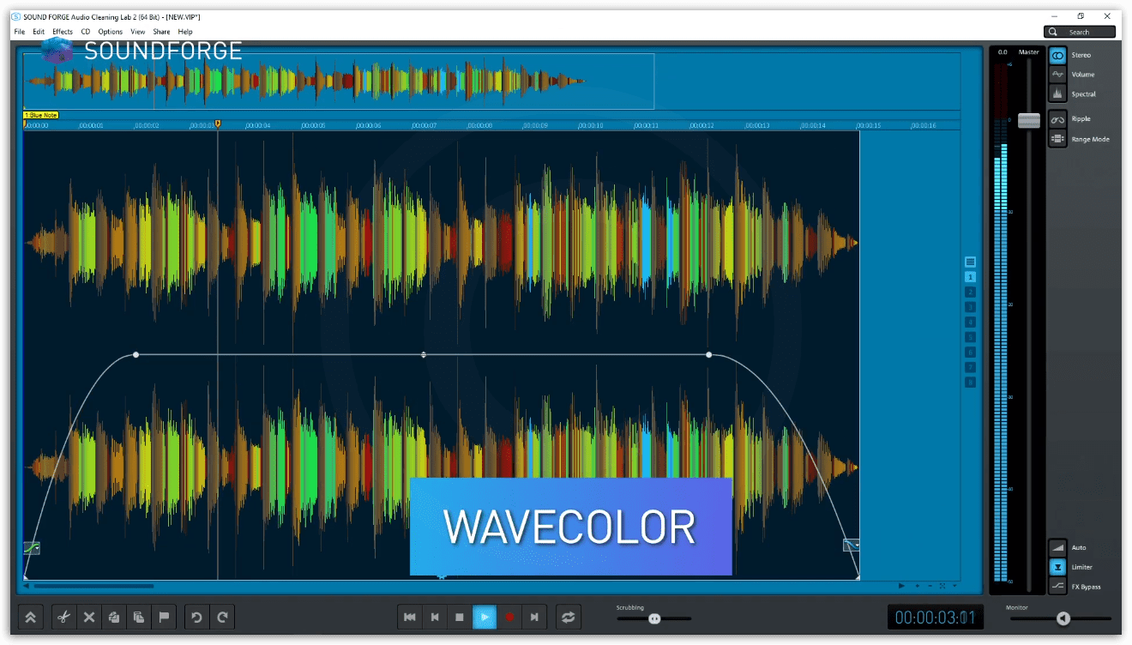Select track 1 button
This screenshot has width=1132, height=645.
(x=970, y=278)
